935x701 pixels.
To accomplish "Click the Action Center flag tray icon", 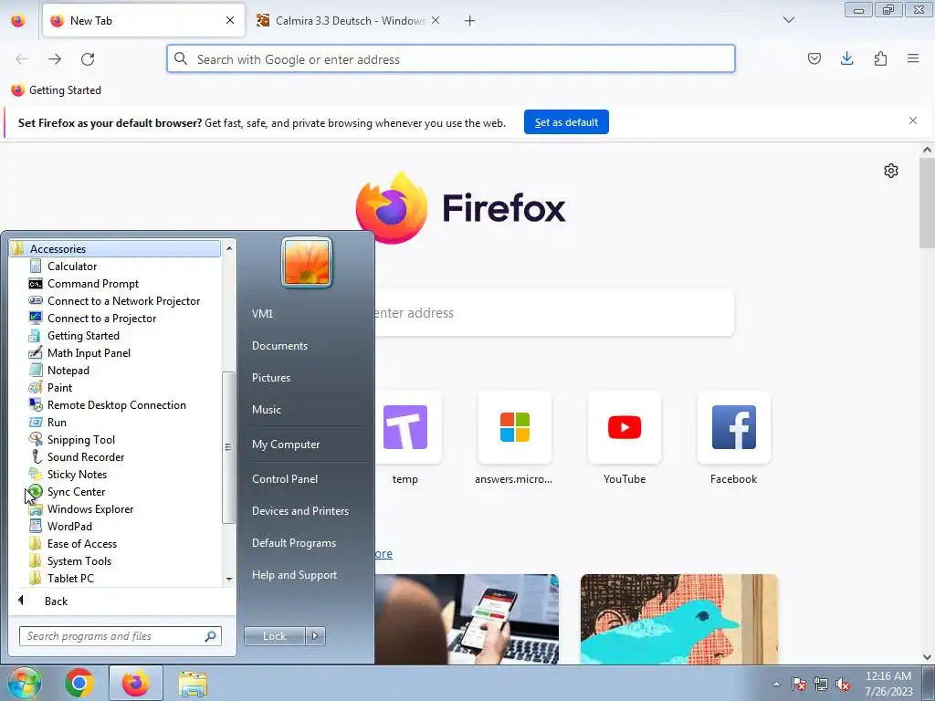I will point(799,685).
